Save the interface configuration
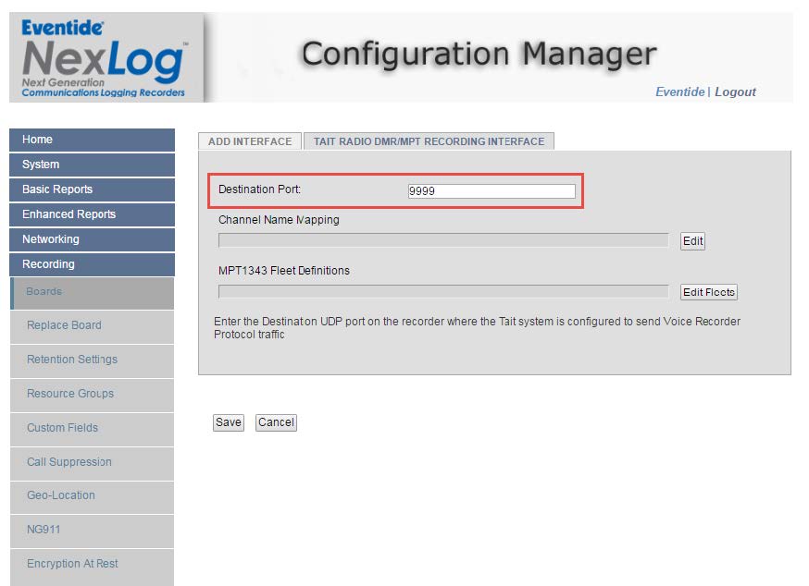The image size is (809, 586). [228, 422]
